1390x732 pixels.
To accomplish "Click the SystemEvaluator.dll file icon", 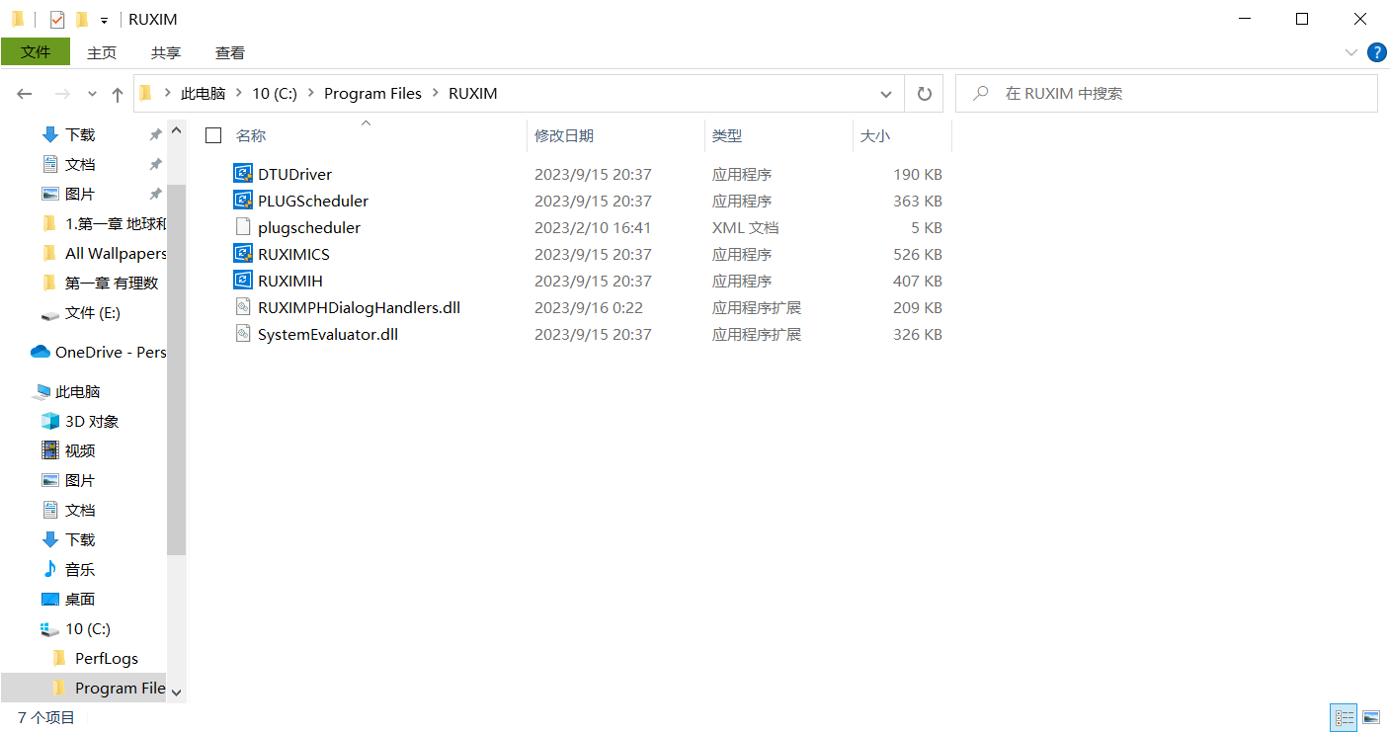I will (x=243, y=334).
